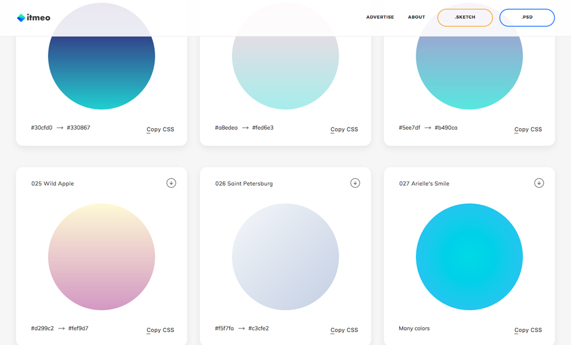Open the About page link
Viewport: 571px width, 345px height.
click(416, 17)
